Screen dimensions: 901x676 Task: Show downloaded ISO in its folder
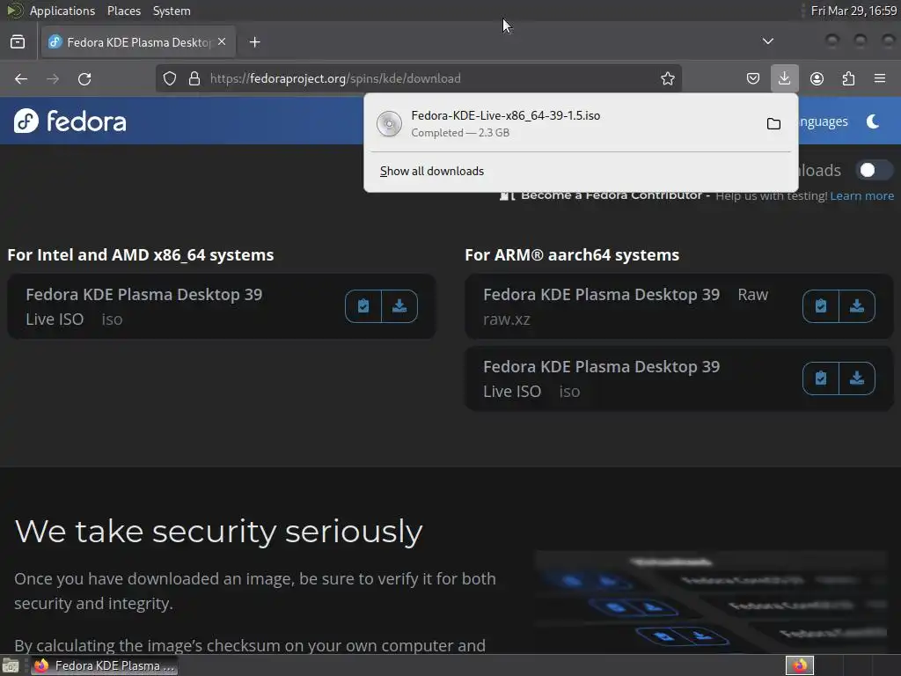point(773,123)
